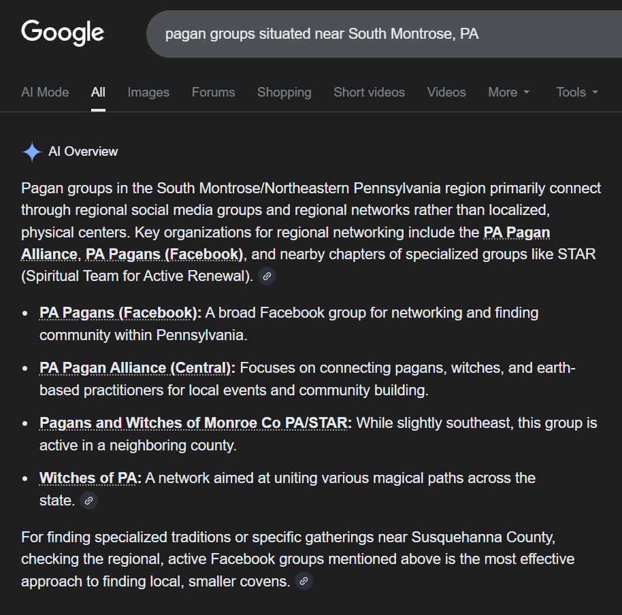
Task: Switch to Short videos tab
Action: coord(369,93)
